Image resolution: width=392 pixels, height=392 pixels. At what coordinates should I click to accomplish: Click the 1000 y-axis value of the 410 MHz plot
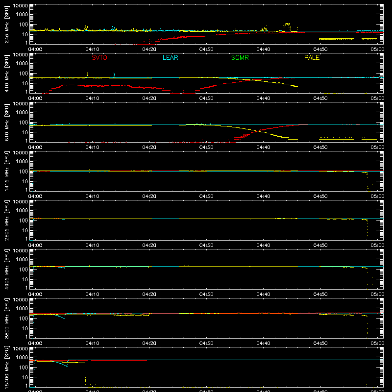(22, 64)
